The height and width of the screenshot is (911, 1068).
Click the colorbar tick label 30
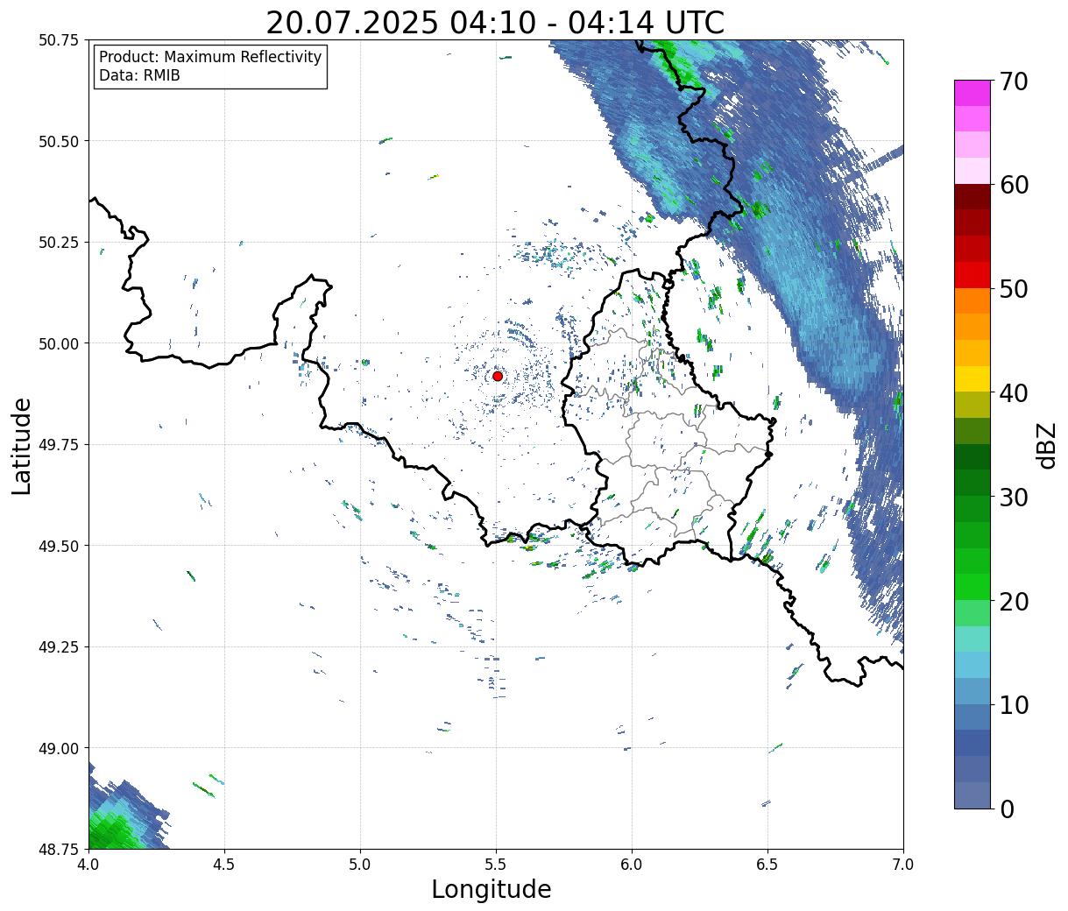(x=1014, y=497)
